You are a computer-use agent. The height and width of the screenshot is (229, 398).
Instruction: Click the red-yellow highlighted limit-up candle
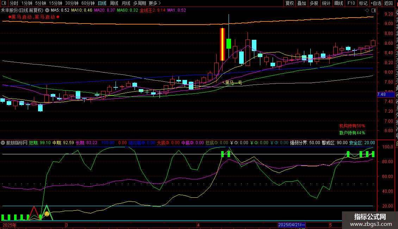point(222,44)
